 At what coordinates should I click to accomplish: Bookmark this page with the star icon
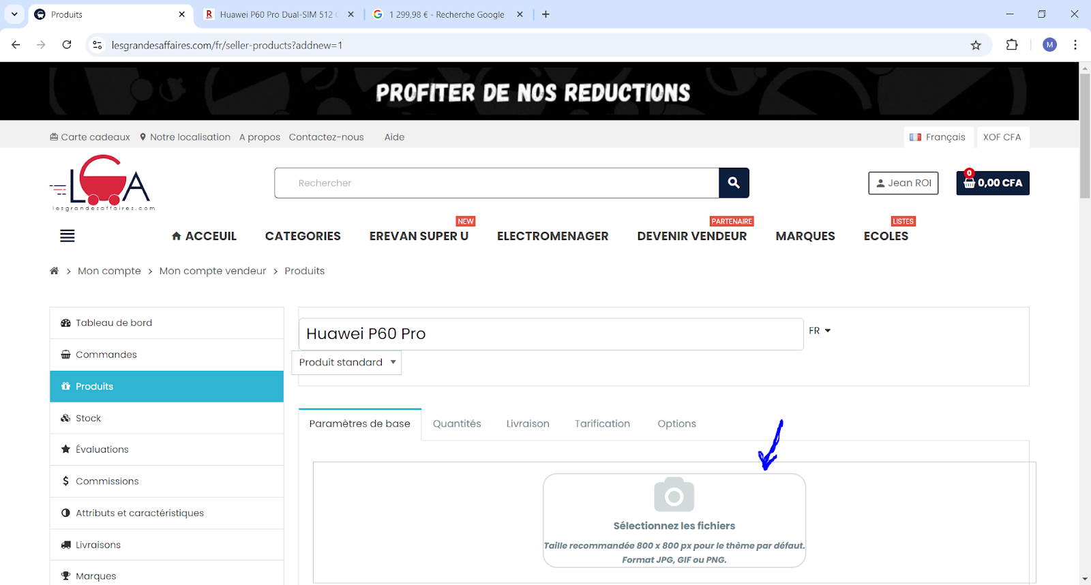tap(976, 45)
